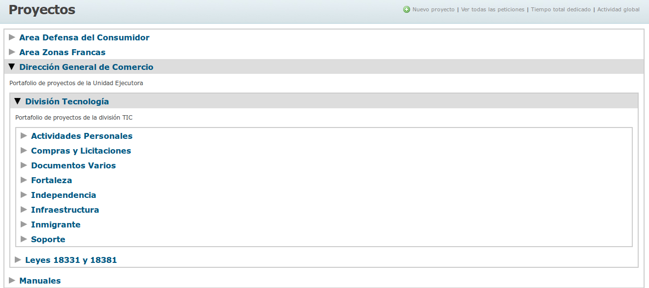Screen dimensions: 649x288
Task: Open Documentos Varios project link
Action: [74, 165]
